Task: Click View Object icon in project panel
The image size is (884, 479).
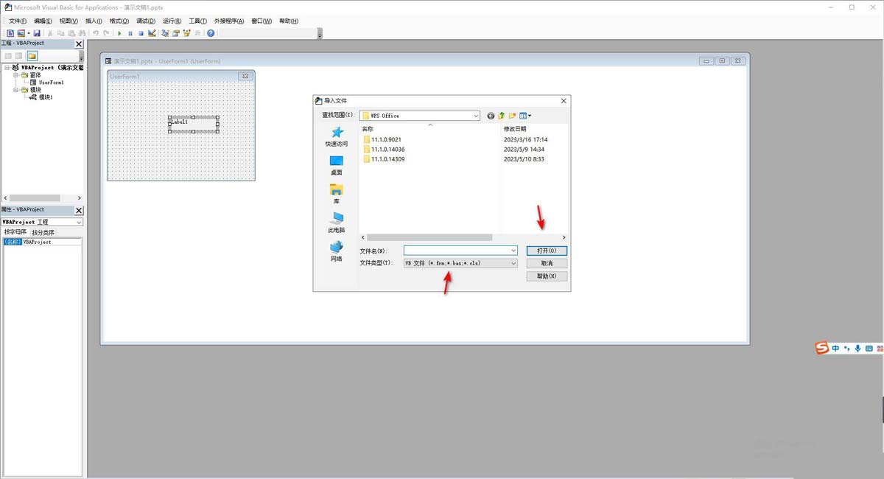Action: 18,56
